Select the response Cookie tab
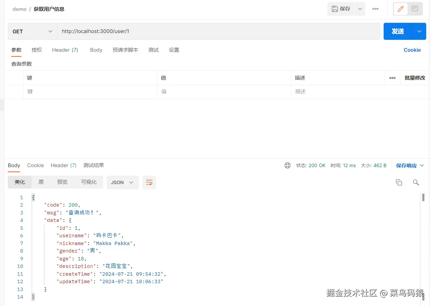Screen dimensions: 432x306 coord(35,165)
